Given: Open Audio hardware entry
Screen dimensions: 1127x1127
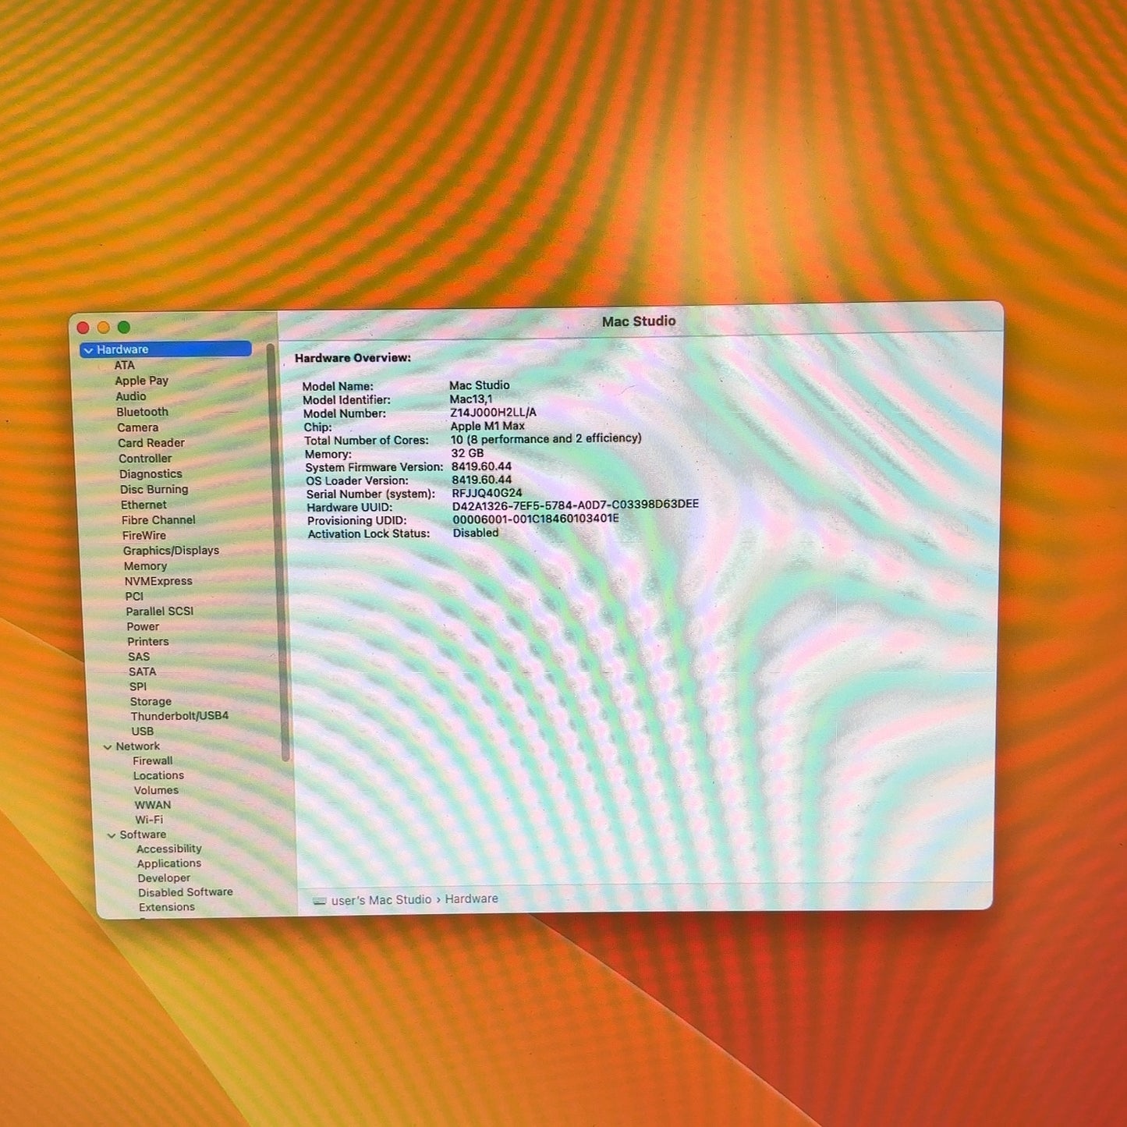Looking at the screenshot, I should [x=131, y=396].
